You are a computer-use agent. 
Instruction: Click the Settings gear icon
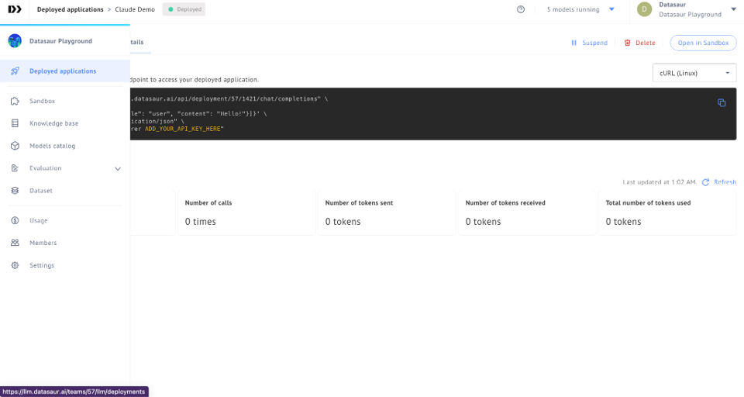[15, 265]
